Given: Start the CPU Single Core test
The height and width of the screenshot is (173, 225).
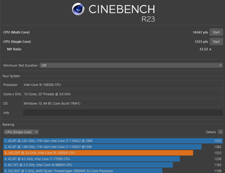Looking at the screenshot, I should (216, 42).
